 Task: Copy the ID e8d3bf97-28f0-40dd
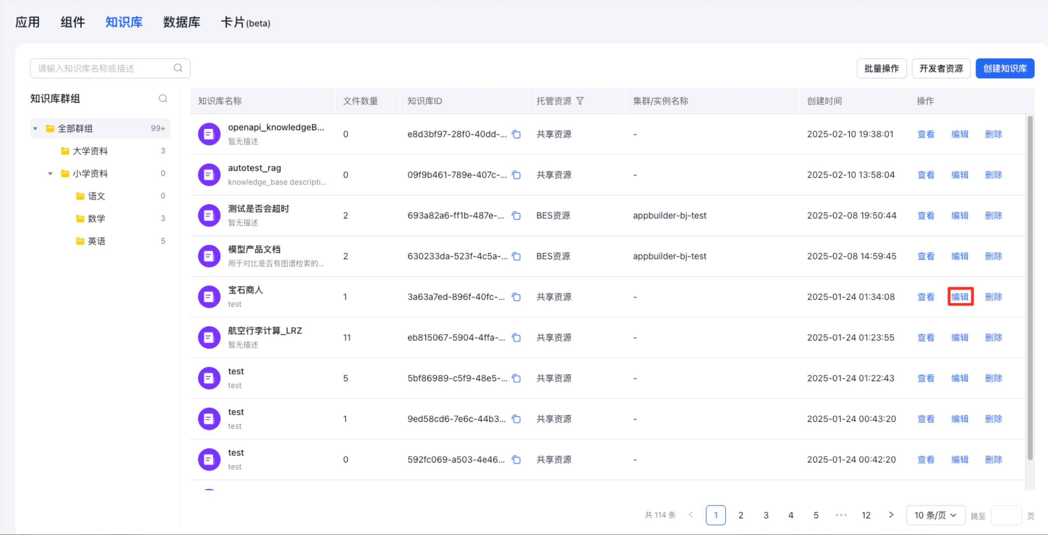(516, 134)
